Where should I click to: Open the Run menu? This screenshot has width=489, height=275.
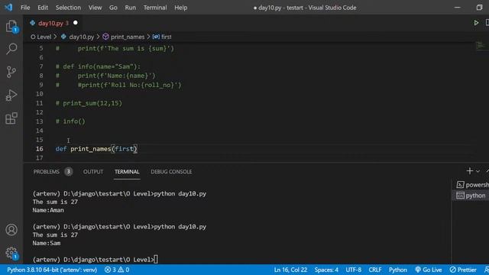pos(131,8)
